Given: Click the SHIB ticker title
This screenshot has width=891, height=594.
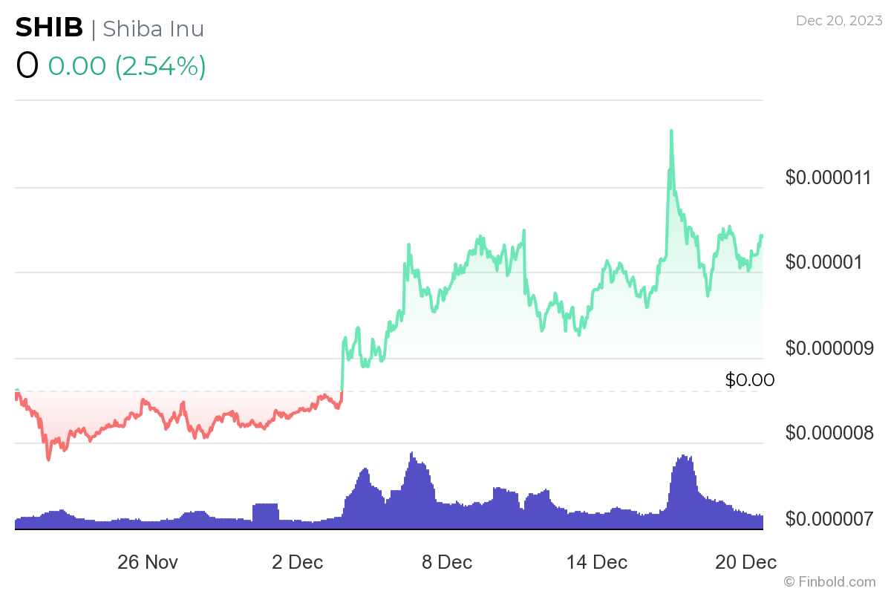Looking at the screenshot, I should pyautogui.click(x=49, y=27).
